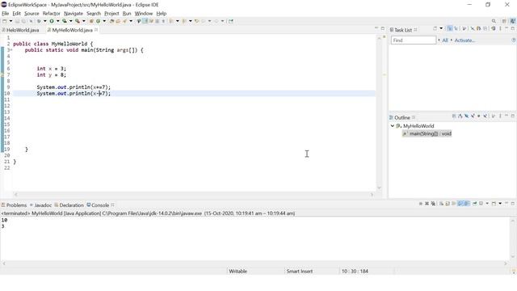The width and height of the screenshot is (517, 291).
Task: Toggle Word Wrap in Console toolbar
Action: click(454, 204)
